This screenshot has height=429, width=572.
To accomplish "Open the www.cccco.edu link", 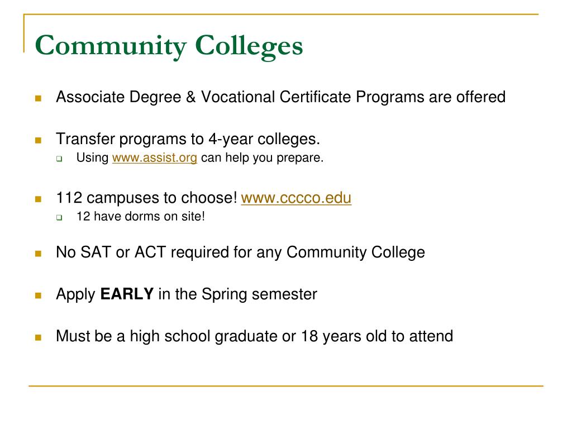I will pyautogui.click(x=296, y=198).
